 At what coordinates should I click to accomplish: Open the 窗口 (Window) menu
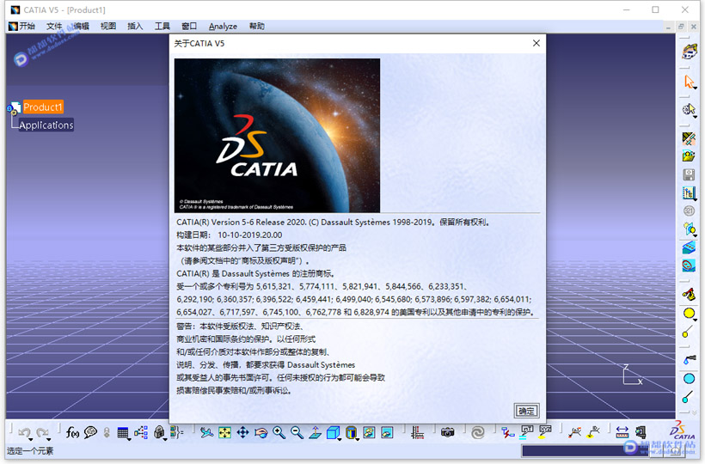pyautogui.click(x=189, y=26)
